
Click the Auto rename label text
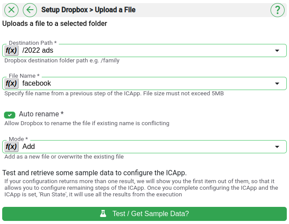(x=41, y=114)
